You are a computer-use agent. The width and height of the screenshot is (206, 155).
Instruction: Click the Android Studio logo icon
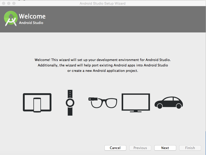(11, 19)
